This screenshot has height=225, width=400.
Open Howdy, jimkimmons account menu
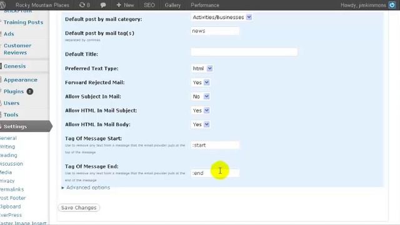pos(363,5)
